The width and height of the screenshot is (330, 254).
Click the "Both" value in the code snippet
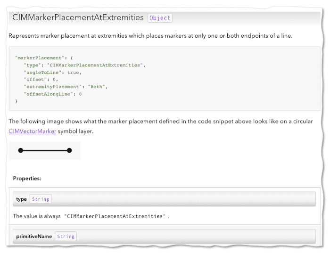[x=99, y=87]
